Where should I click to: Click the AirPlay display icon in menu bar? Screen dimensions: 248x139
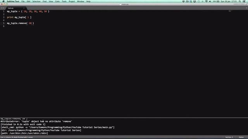tap(195, 2)
